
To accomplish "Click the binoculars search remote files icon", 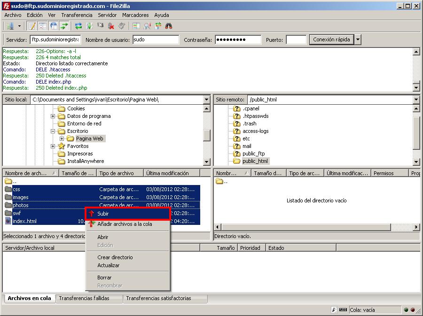I will (169, 26).
